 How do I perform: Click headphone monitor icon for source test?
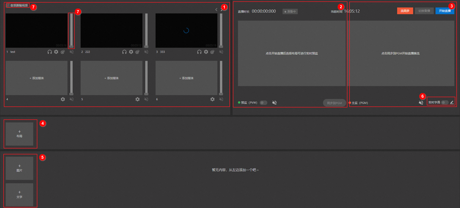pos(50,52)
